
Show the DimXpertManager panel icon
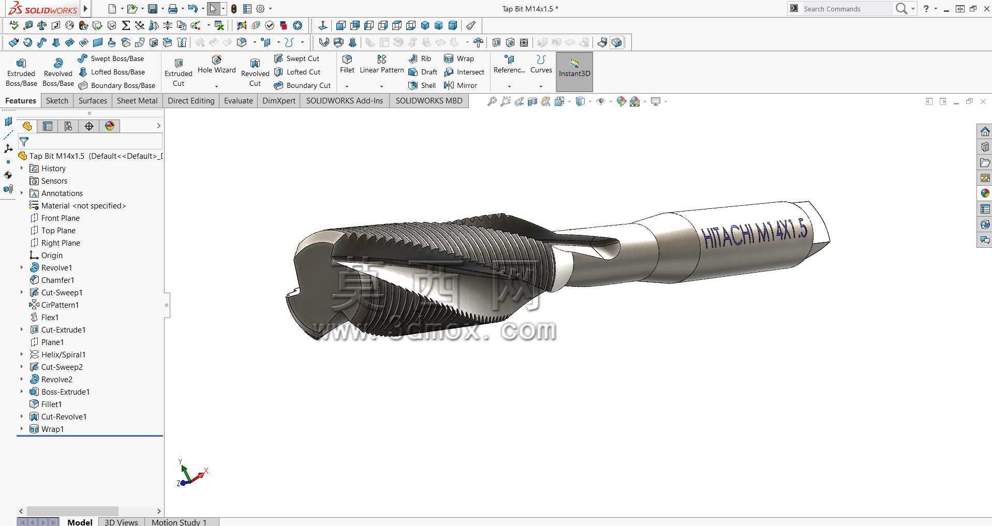[x=89, y=126]
